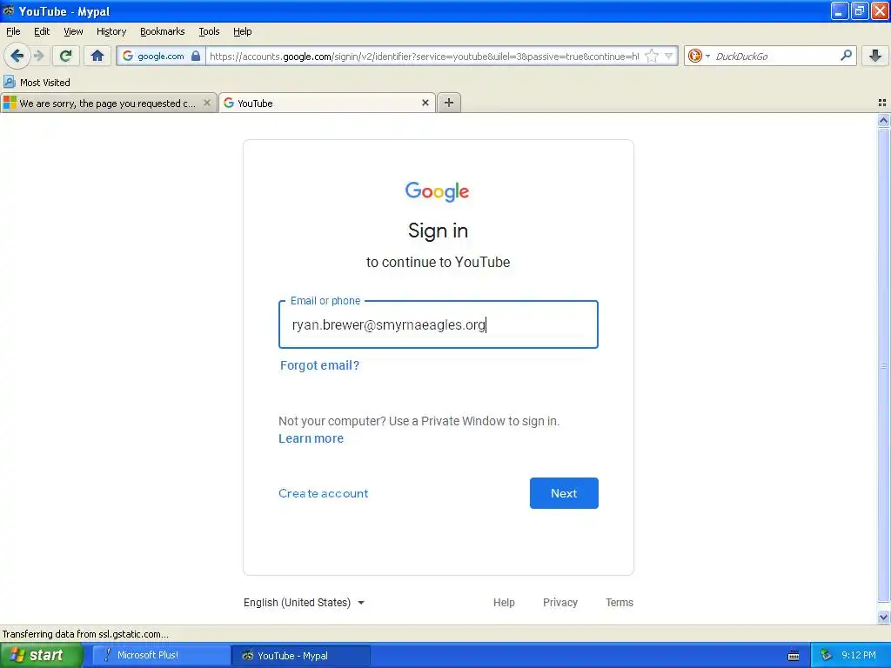Open the File menu
Screen dimensions: 891x668
(13, 31)
